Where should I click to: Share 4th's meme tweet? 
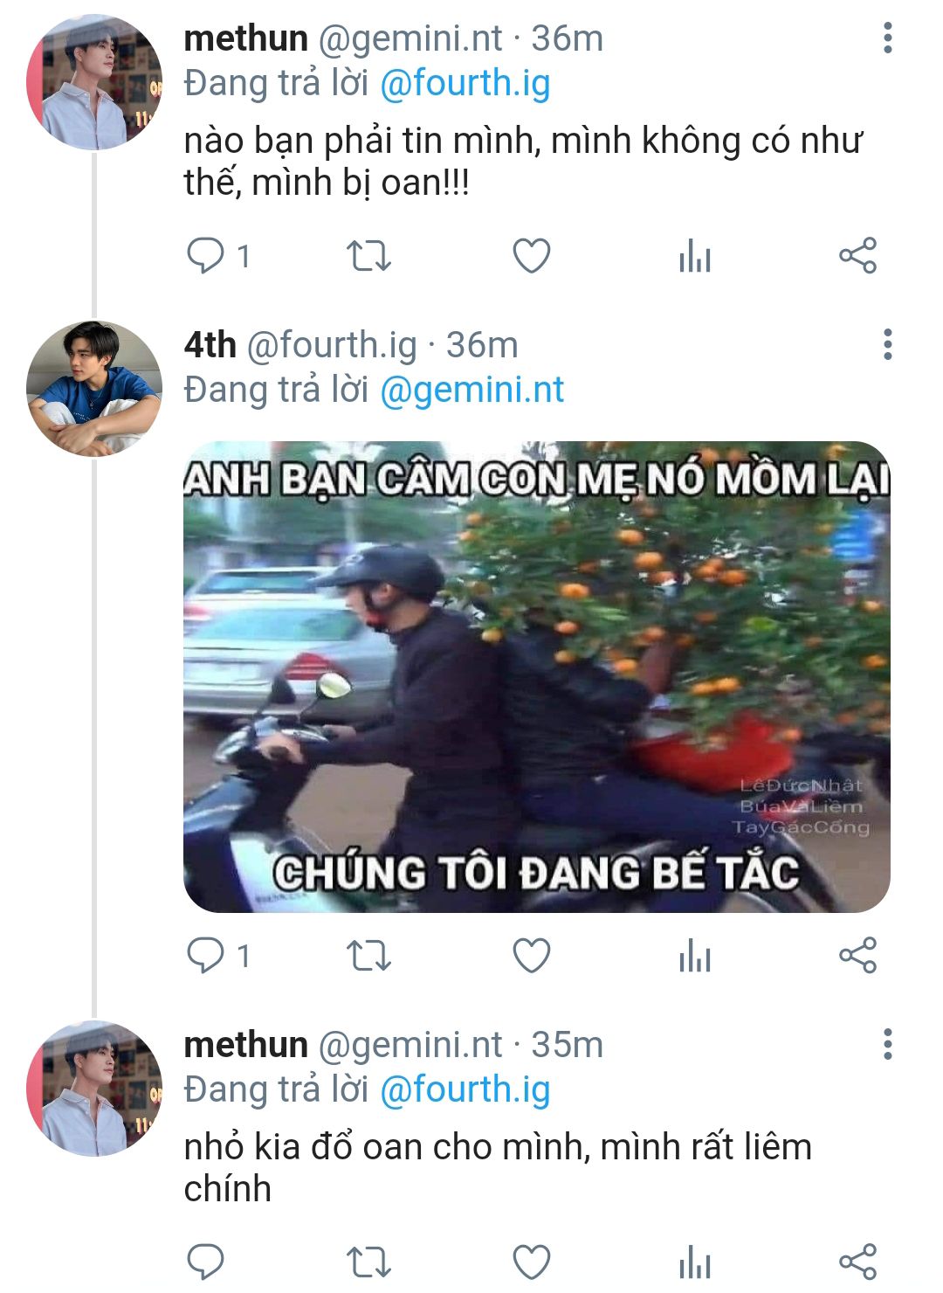pyautogui.click(x=857, y=956)
